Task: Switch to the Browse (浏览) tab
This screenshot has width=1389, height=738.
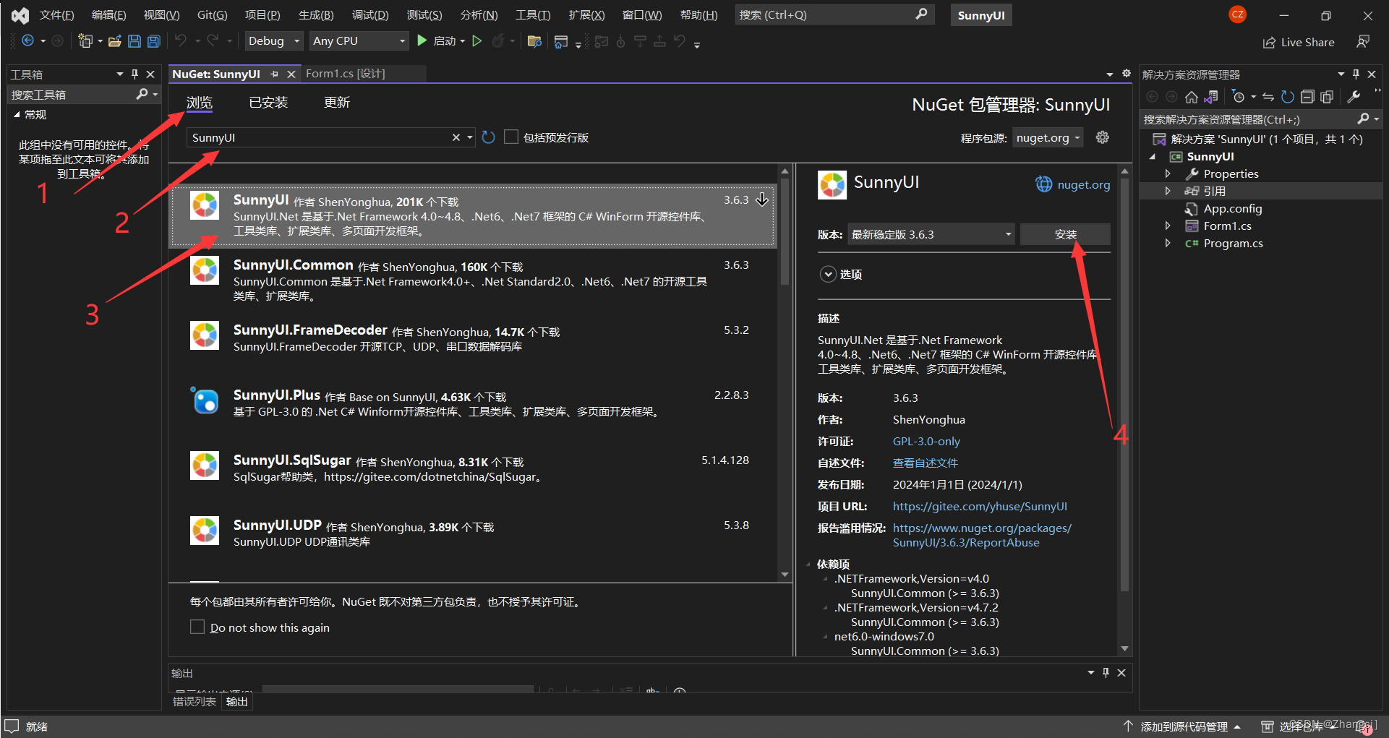Action: (x=200, y=103)
